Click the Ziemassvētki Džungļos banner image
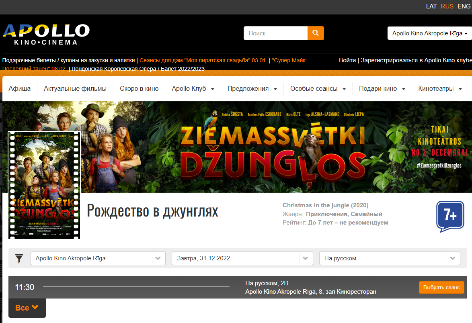The width and height of the screenshot is (472, 323). click(x=273, y=147)
